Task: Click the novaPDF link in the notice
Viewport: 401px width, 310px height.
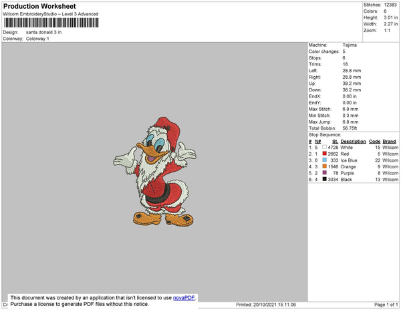Action: (x=184, y=298)
